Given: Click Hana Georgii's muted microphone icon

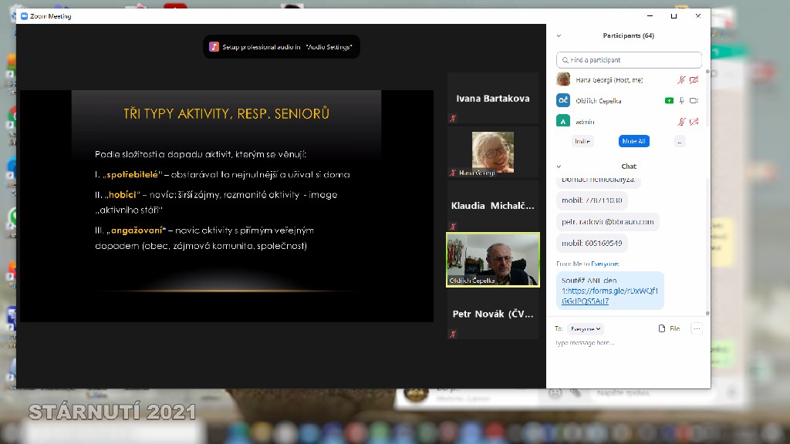Looking at the screenshot, I should click(x=681, y=80).
